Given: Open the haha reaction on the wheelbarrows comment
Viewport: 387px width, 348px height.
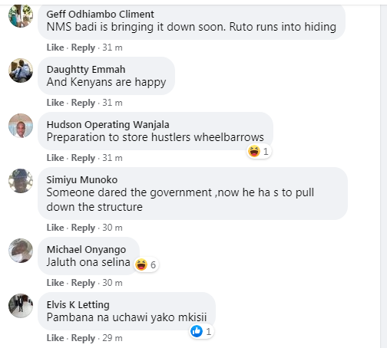Looking at the screenshot, I should [259, 151].
